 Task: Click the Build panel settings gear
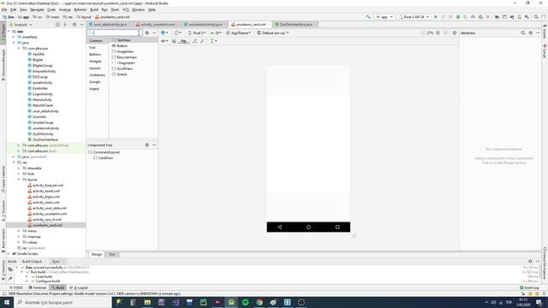[x=530, y=261]
